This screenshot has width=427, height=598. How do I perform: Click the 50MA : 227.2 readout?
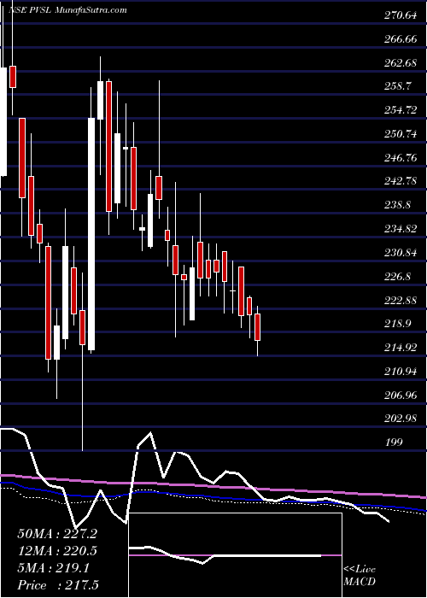(x=57, y=534)
